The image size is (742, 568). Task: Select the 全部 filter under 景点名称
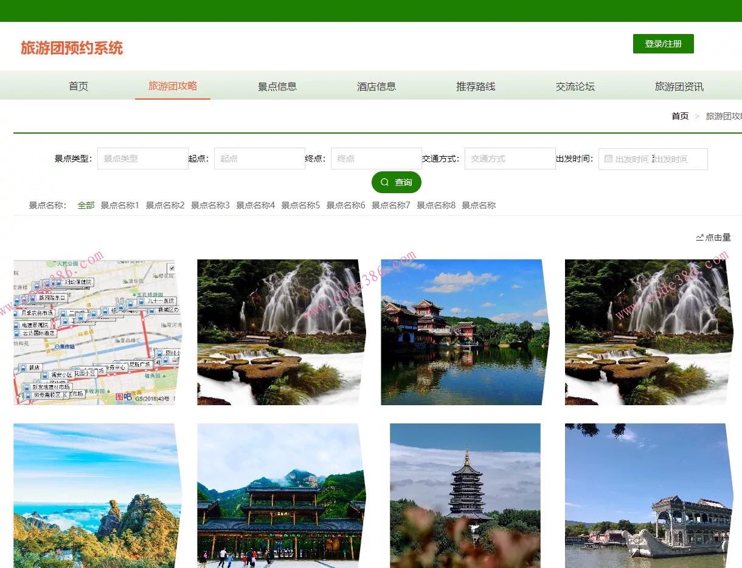coord(86,205)
